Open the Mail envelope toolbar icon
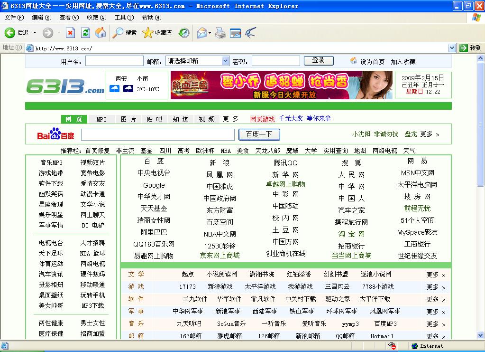485x352 pixels. (201, 33)
